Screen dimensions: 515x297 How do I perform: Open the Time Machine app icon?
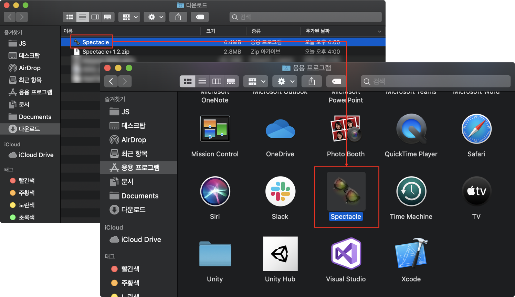[x=411, y=191]
